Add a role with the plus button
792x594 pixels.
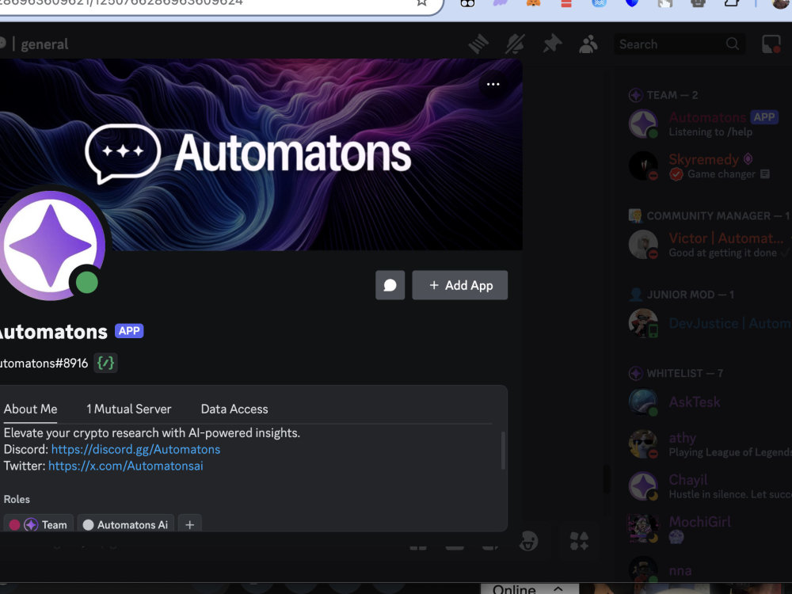tap(189, 524)
